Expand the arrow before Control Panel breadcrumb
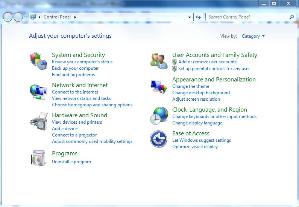Screen dimensions: 299x207 pos(39,17)
